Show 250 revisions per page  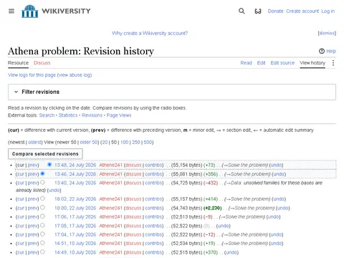136,142
